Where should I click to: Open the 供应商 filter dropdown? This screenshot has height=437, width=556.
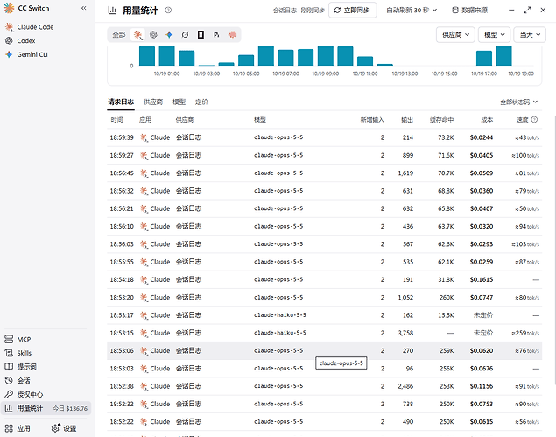pos(455,34)
